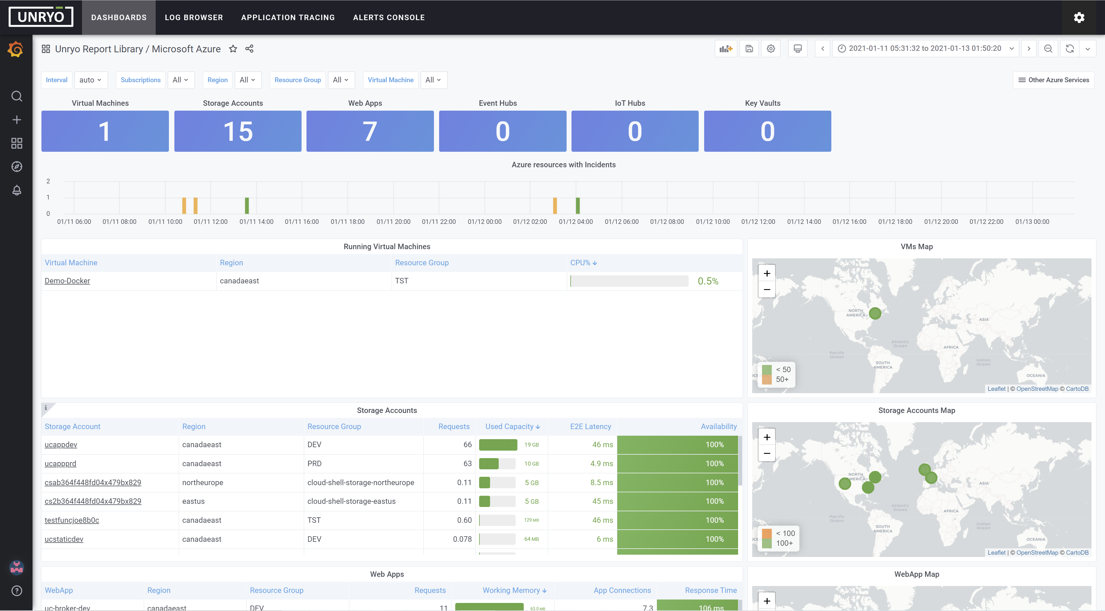Open the ucappdev storage account
This screenshot has height=611, width=1105.
[x=61, y=444]
